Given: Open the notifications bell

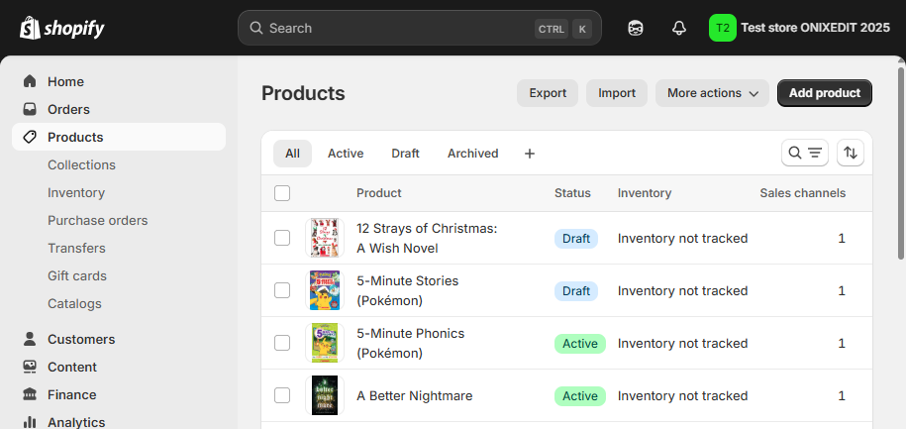Looking at the screenshot, I should click(679, 28).
